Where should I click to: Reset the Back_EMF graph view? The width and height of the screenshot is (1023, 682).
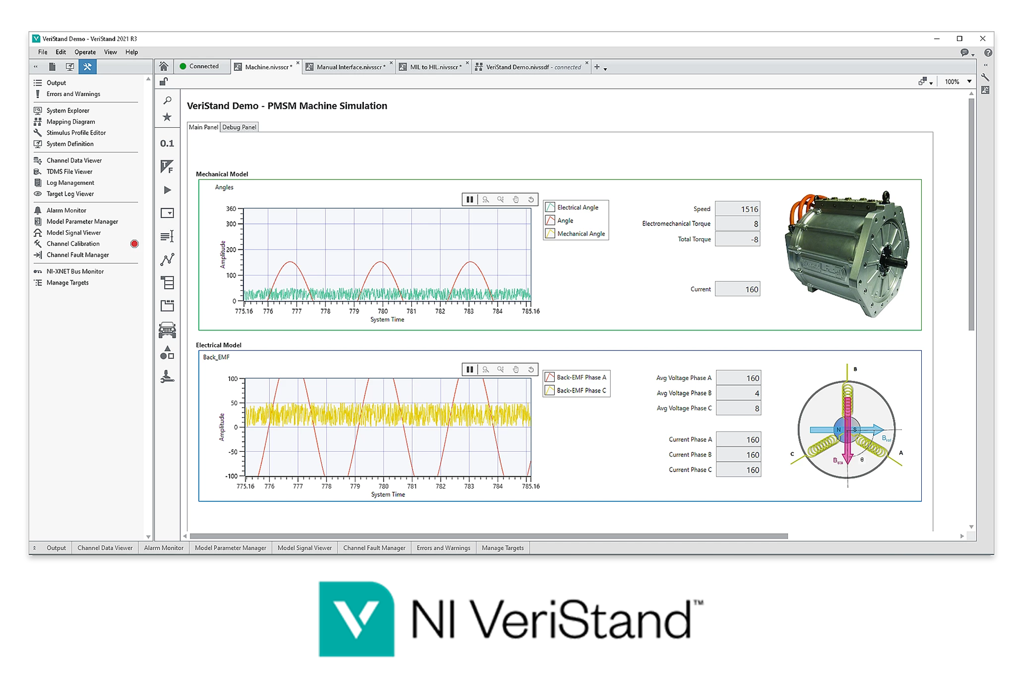tap(531, 369)
